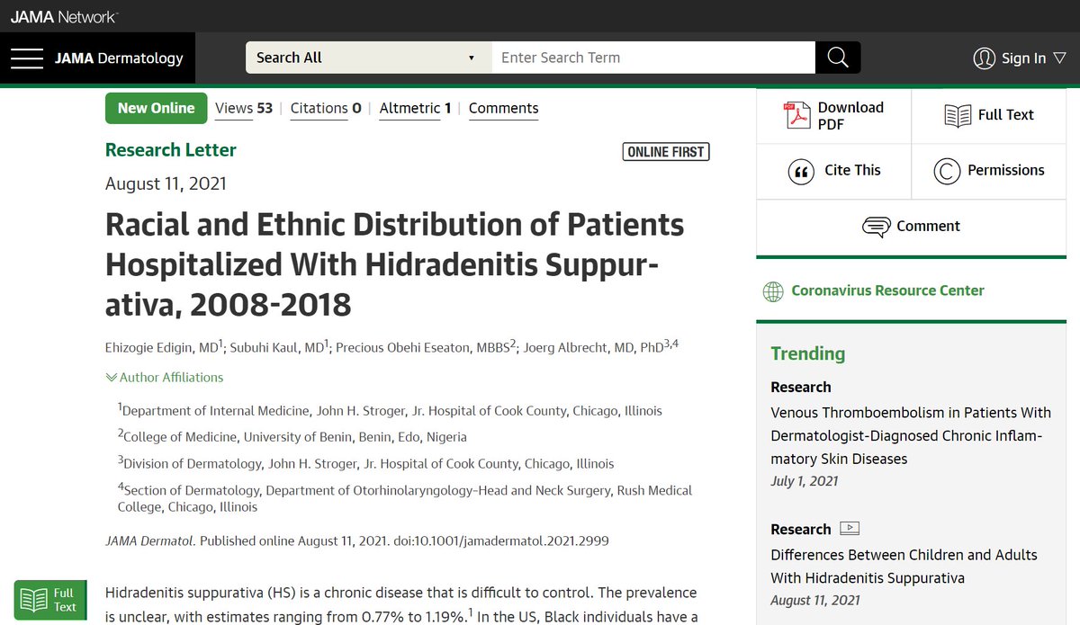Click the green floating Full Text button

[x=50, y=600]
